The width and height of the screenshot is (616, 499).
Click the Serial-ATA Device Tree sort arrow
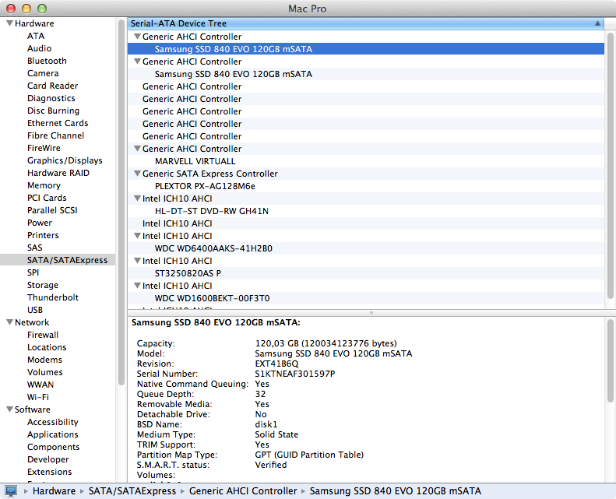coord(597,23)
